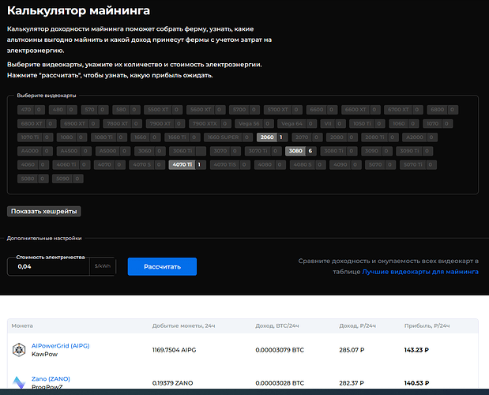The image size is (489, 395).
Task: Toggle the selected 2060 video card label
Action: [265, 137]
